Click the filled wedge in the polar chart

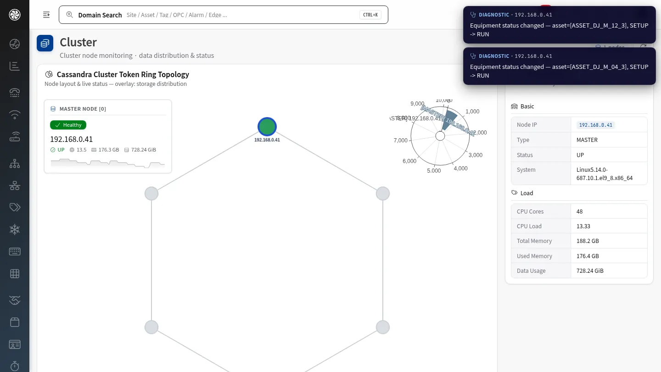450,120
